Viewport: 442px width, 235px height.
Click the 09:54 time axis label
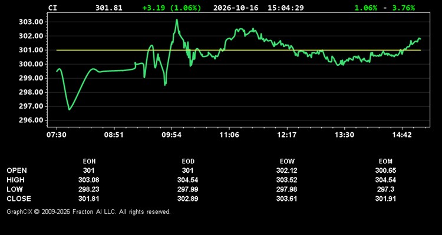(x=171, y=135)
